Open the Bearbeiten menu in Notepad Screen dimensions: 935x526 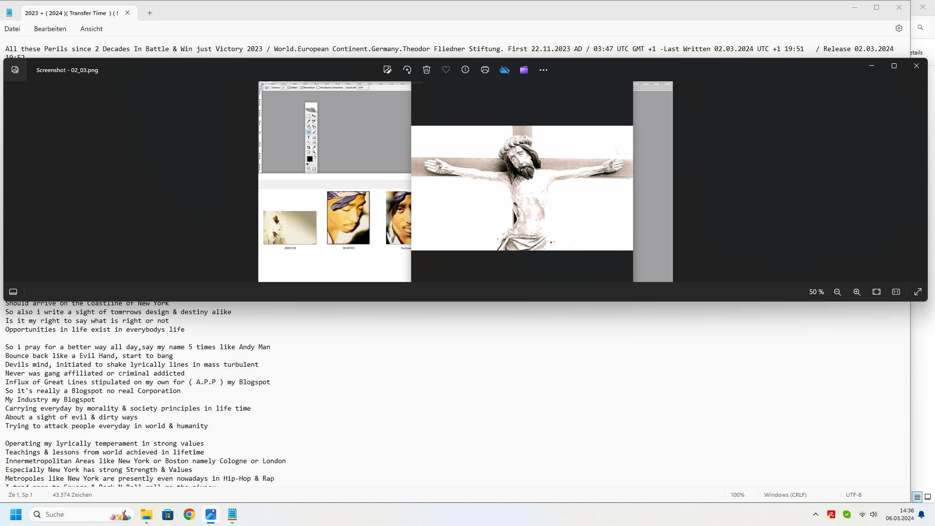pos(50,29)
